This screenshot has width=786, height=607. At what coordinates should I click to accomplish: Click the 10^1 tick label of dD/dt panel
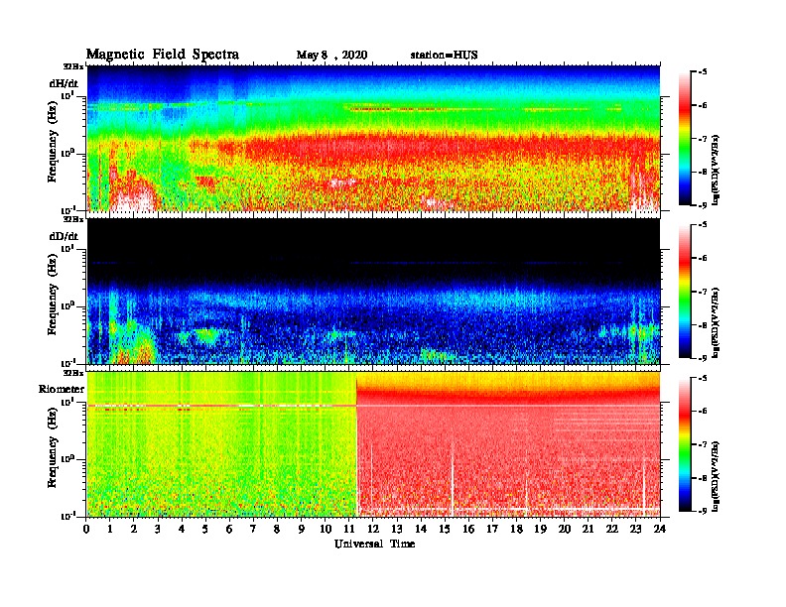[x=68, y=248]
